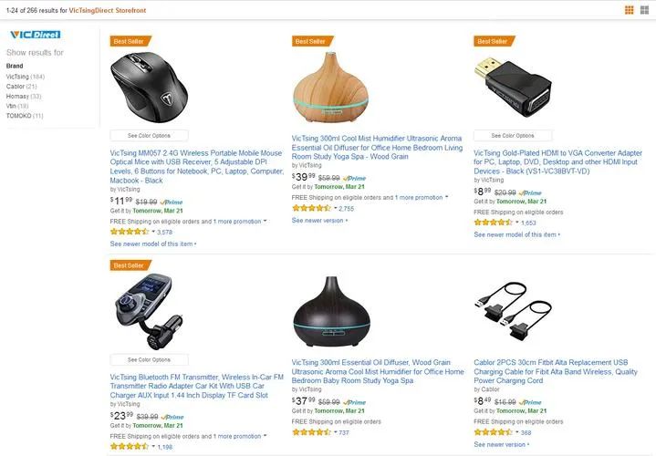Expand promotion arrow under the wood grain humidifier
The height and width of the screenshot is (456, 656).
click(x=446, y=197)
